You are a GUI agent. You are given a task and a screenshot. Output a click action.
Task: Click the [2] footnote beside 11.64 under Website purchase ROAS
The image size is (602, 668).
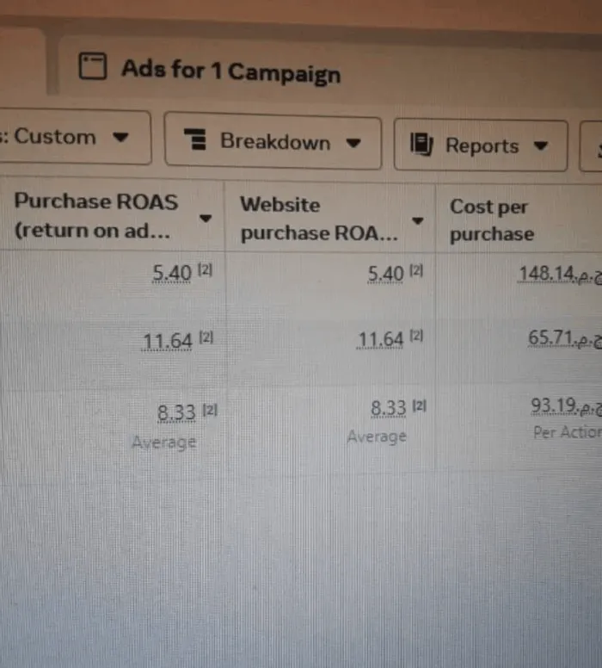417,336
